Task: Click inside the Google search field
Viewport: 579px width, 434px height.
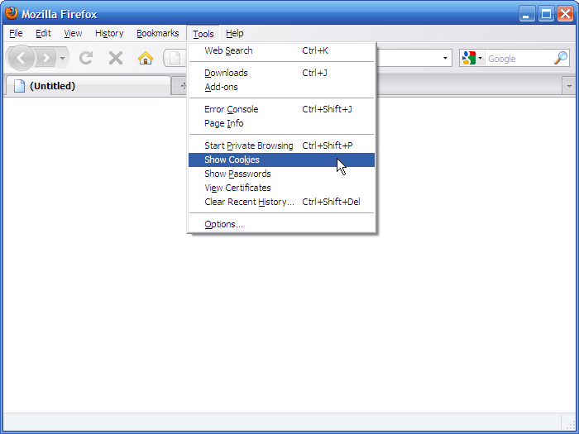Action: pyautogui.click(x=520, y=59)
